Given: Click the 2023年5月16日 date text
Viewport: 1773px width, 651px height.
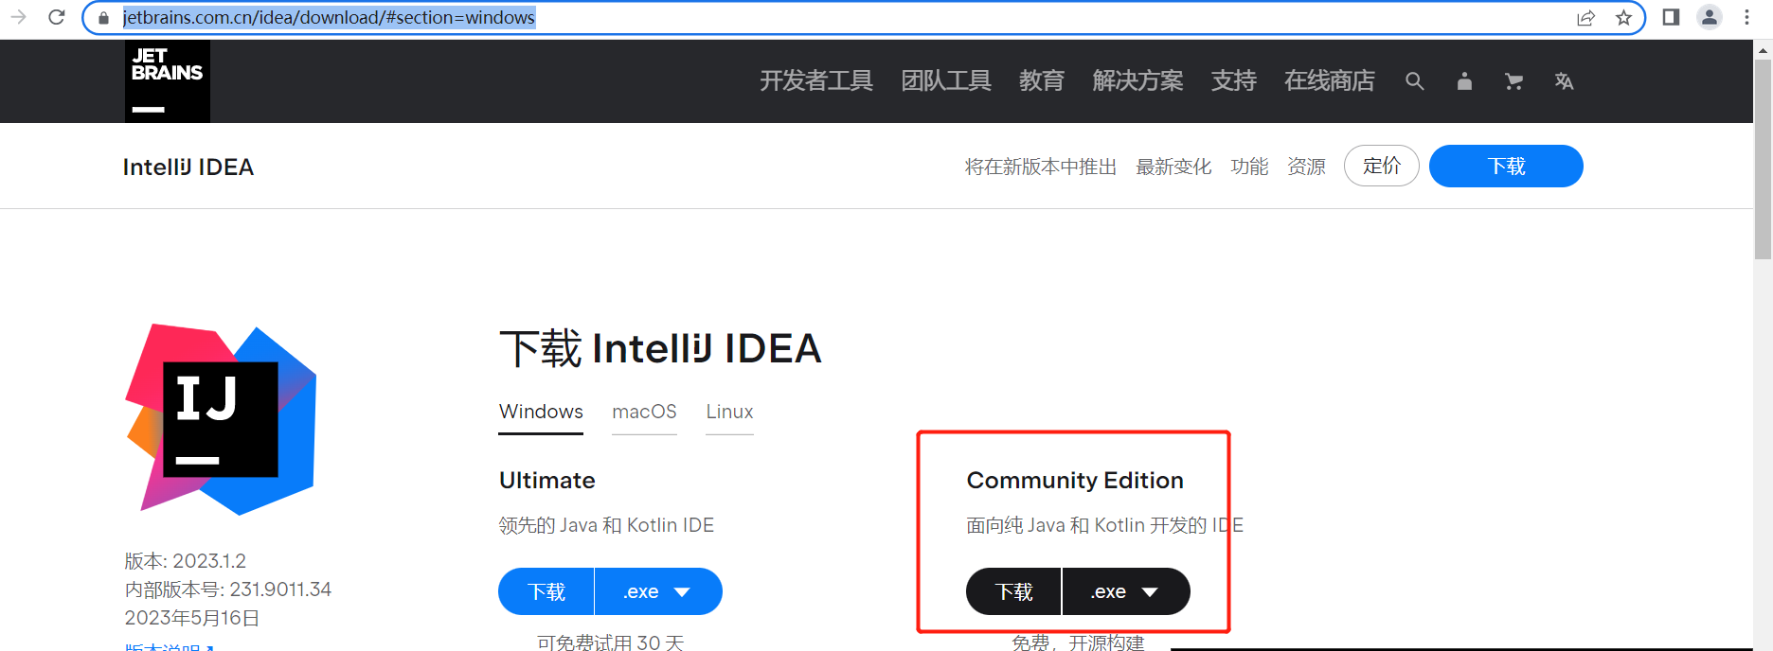Looking at the screenshot, I should 192,618.
